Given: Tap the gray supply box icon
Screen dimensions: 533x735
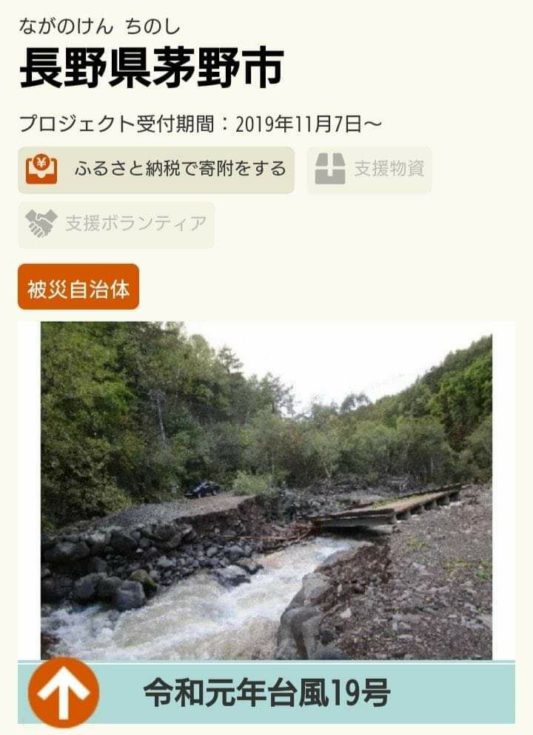Looking at the screenshot, I should [x=329, y=169].
